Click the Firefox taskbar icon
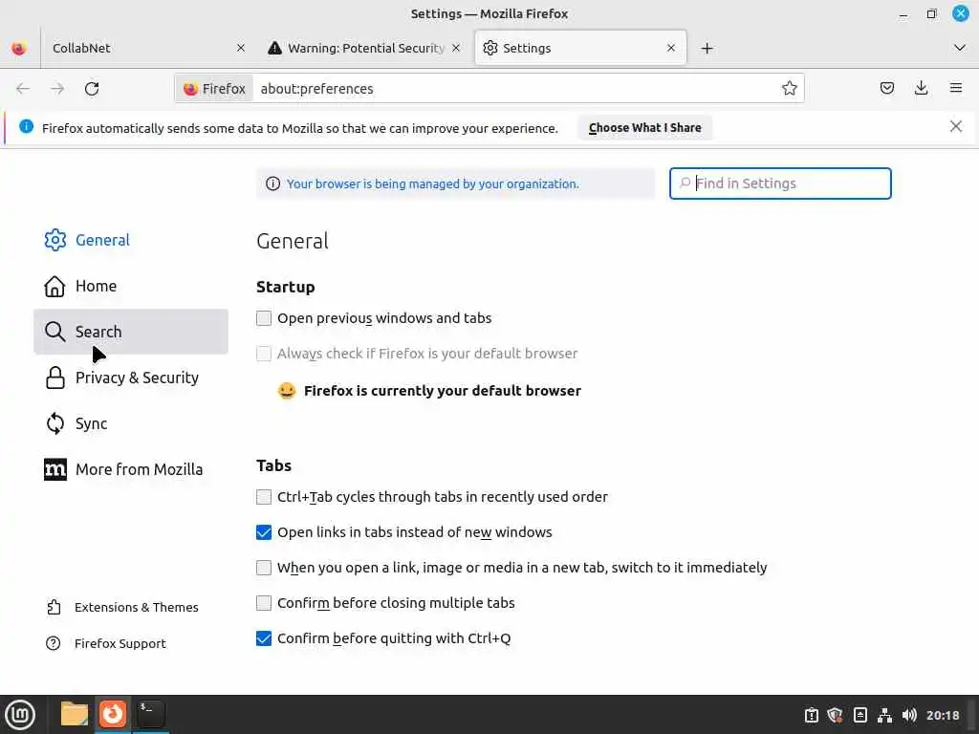979x734 pixels. [113, 713]
